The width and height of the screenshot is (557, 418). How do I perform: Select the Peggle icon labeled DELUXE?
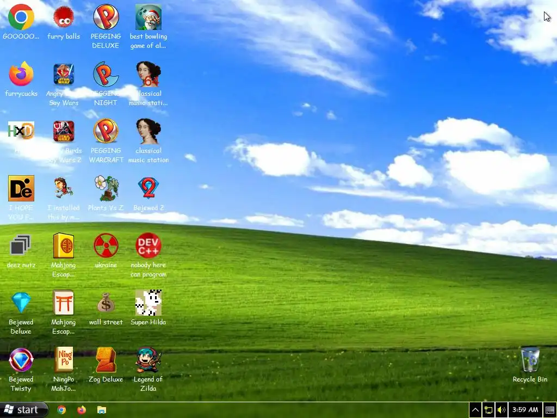pyautogui.click(x=106, y=17)
